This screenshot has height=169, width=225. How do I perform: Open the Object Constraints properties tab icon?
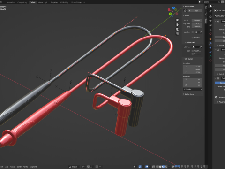pyautogui.click(x=210, y=52)
